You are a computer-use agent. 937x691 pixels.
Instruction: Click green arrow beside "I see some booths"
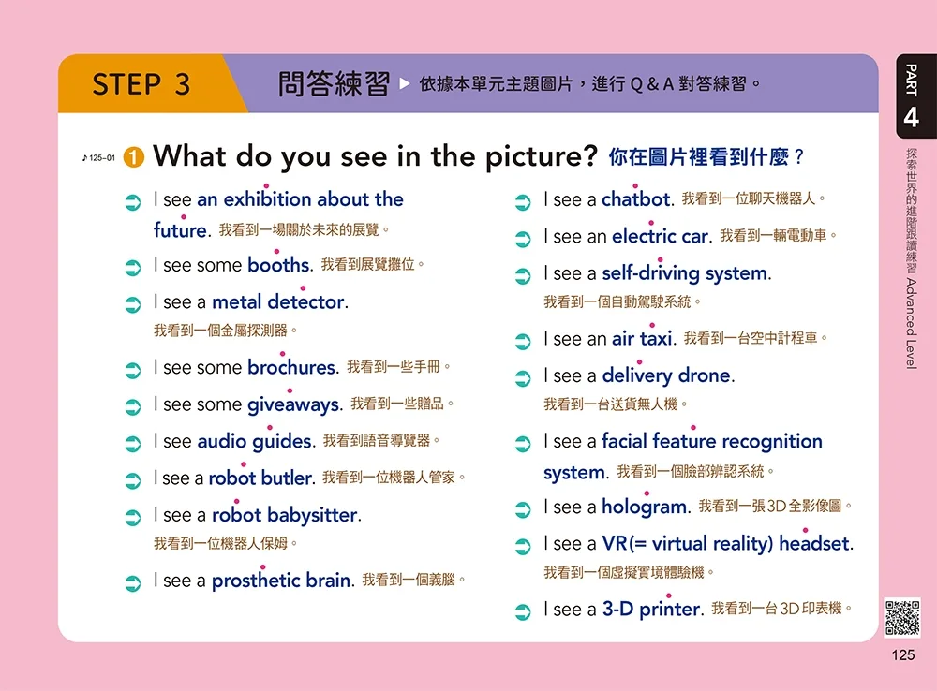pyautogui.click(x=133, y=268)
